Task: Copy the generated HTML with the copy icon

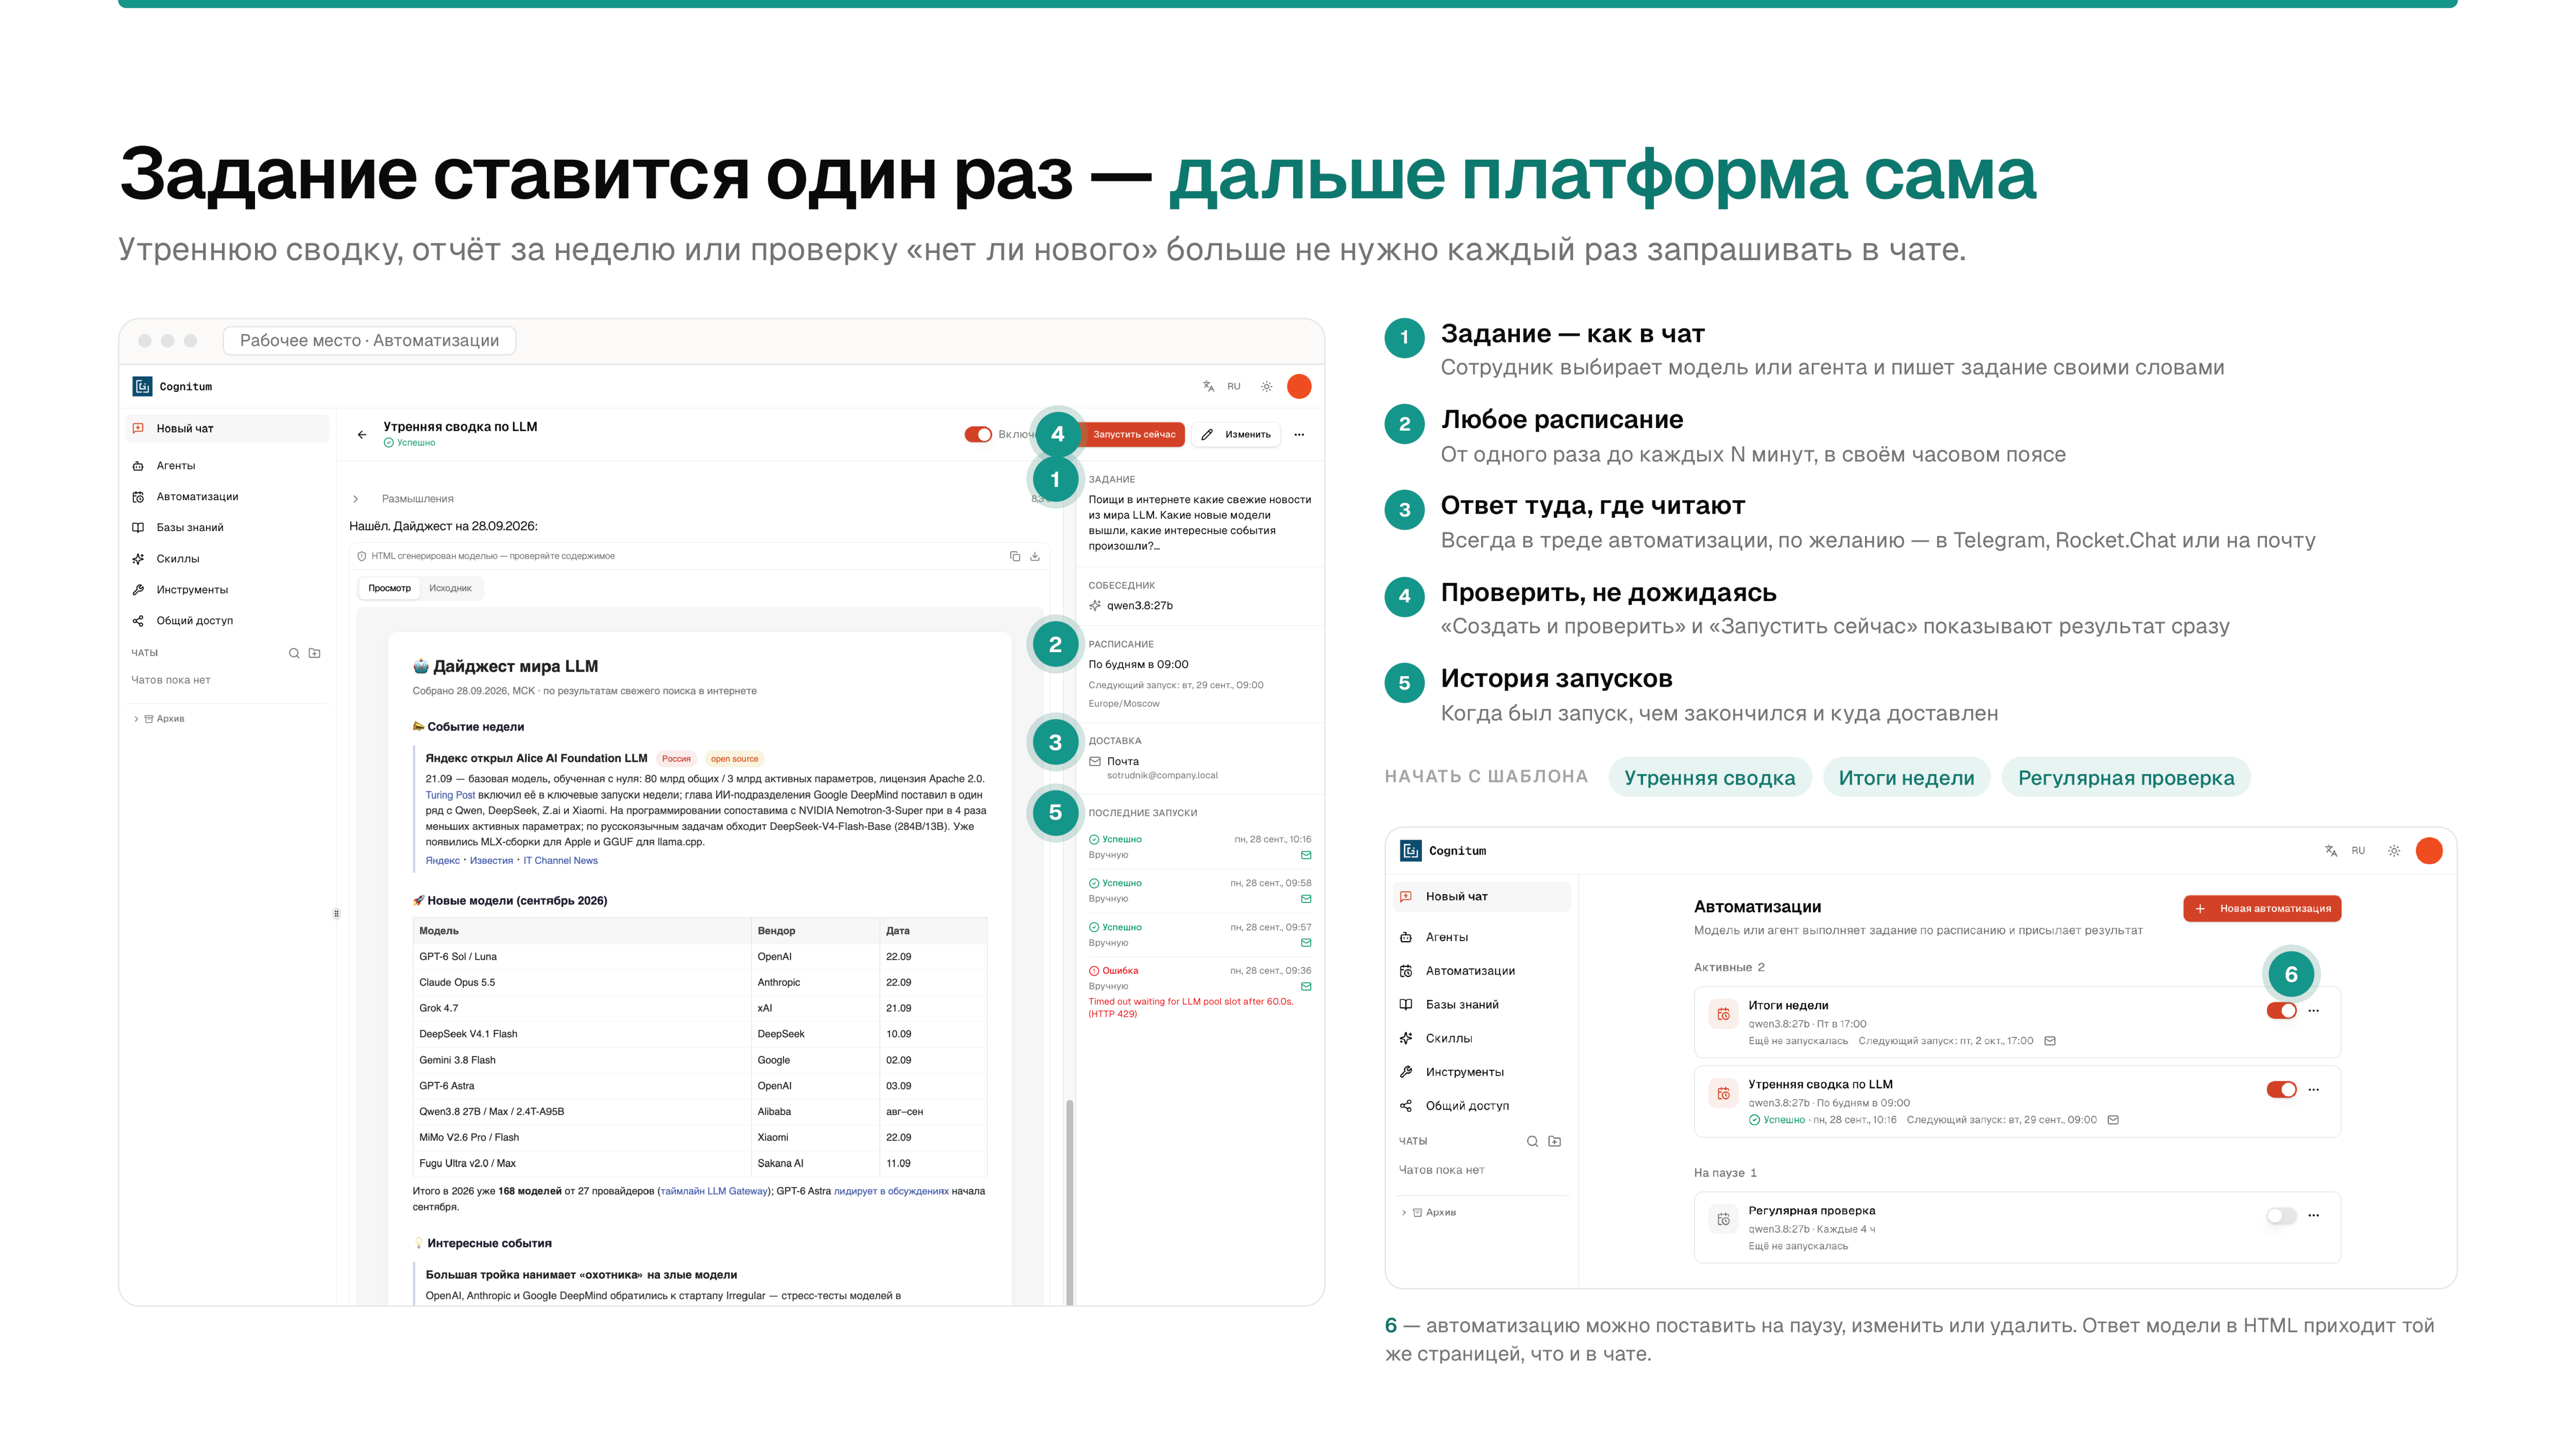Action: pyautogui.click(x=1014, y=556)
